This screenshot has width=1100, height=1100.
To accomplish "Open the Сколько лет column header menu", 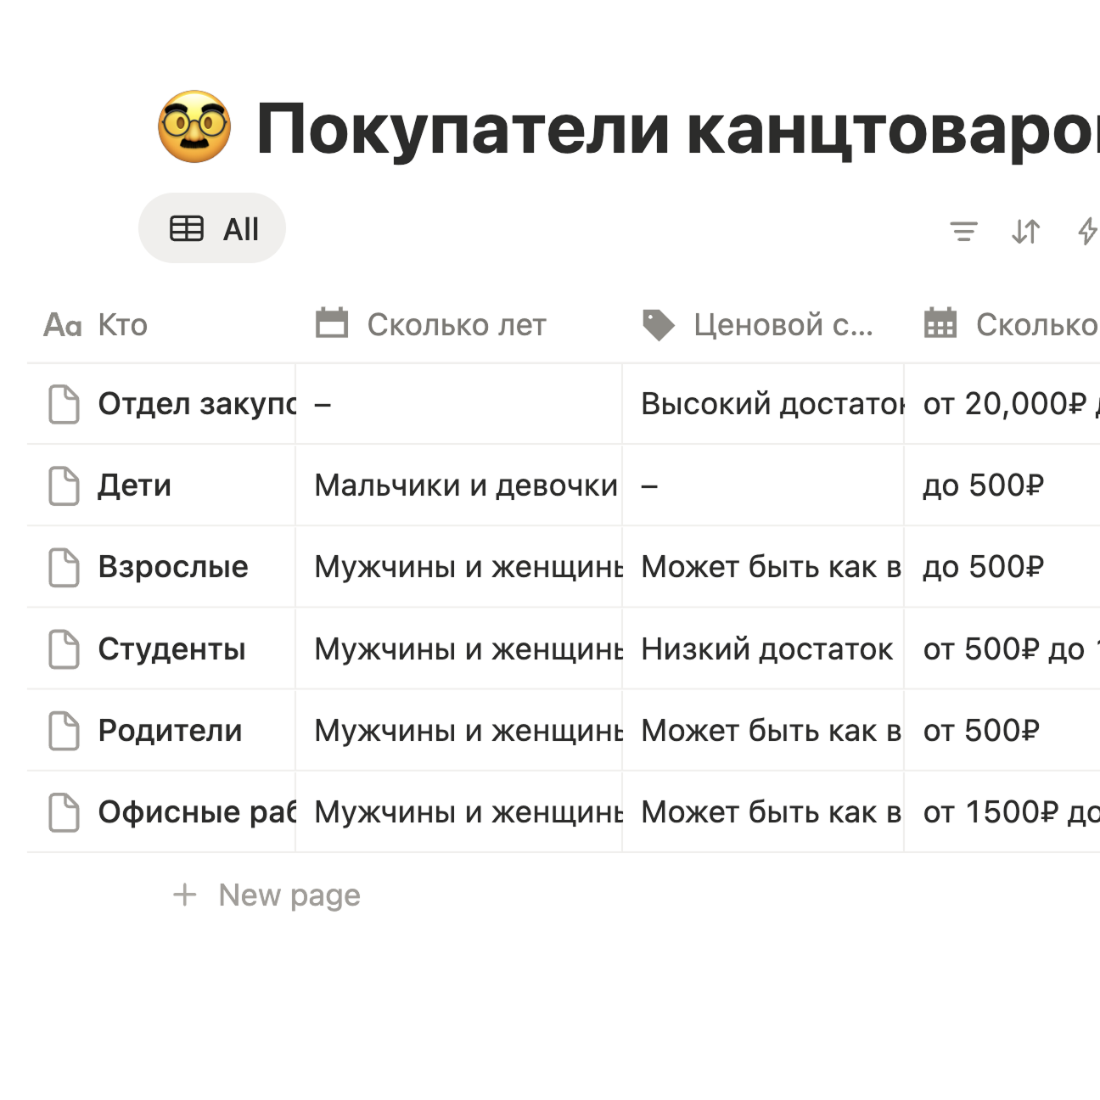I will (x=456, y=325).
